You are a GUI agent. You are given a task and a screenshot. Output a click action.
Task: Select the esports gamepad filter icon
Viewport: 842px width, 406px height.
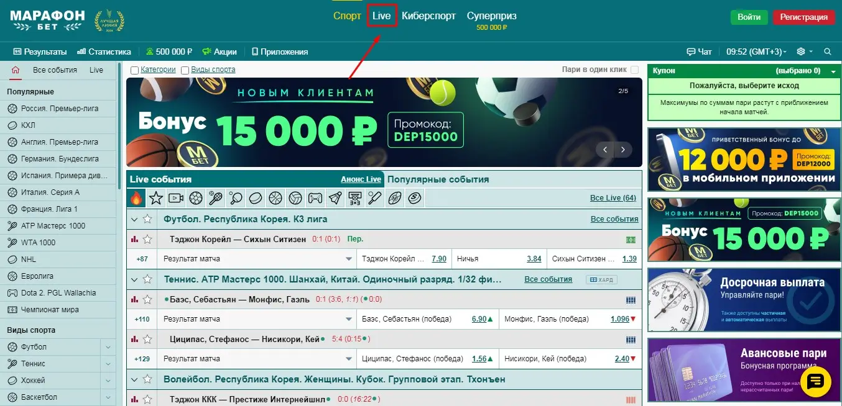315,198
